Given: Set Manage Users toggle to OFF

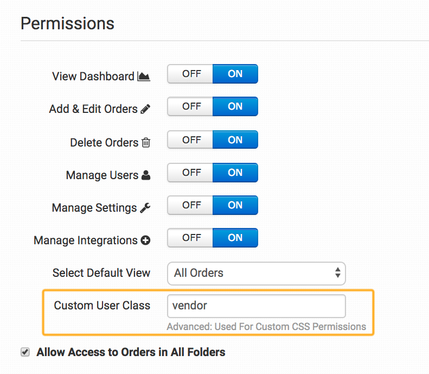Looking at the screenshot, I should pos(191,173).
